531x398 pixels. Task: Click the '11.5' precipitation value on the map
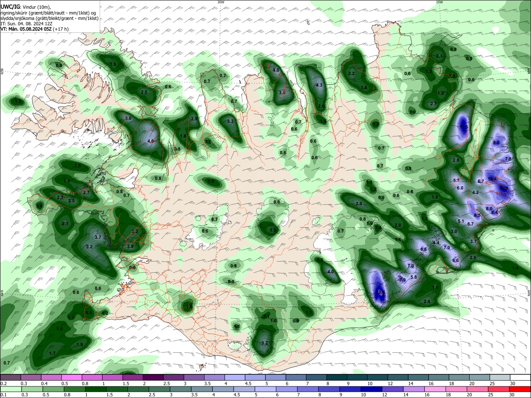464,127
